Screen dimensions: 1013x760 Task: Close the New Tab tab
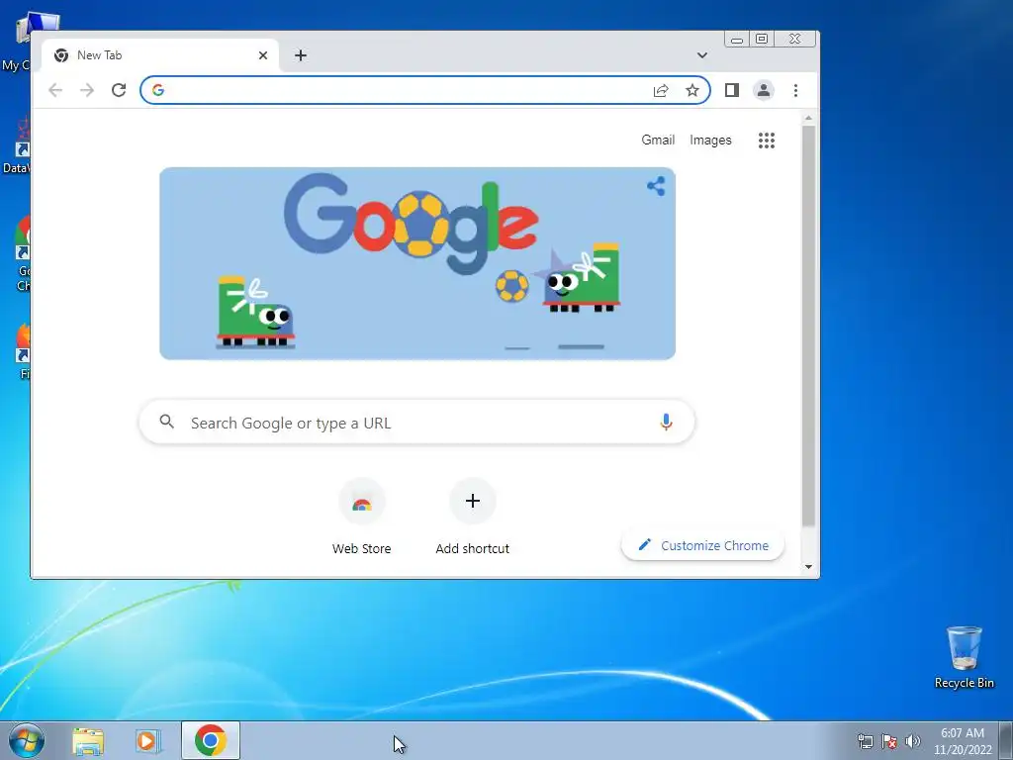[x=263, y=55]
